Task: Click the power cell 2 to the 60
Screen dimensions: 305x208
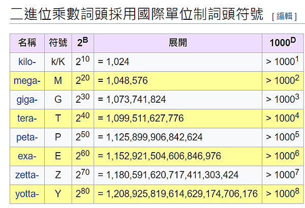Action: click(83, 156)
